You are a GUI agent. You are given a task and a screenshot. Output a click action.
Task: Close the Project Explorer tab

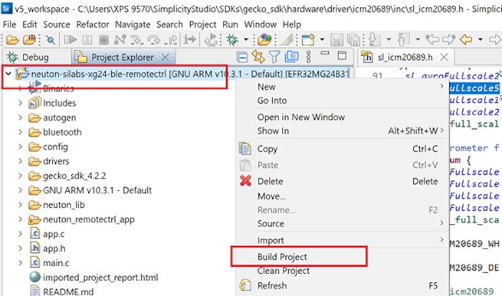166,58
